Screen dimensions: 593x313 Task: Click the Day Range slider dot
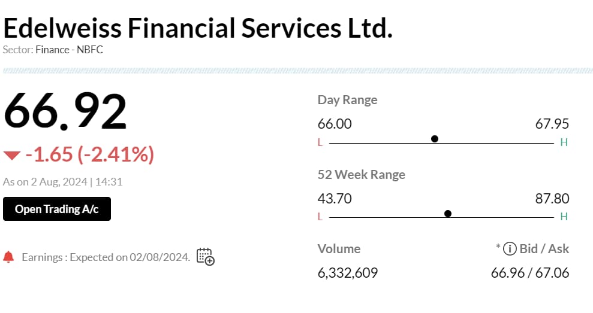point(435,139)
